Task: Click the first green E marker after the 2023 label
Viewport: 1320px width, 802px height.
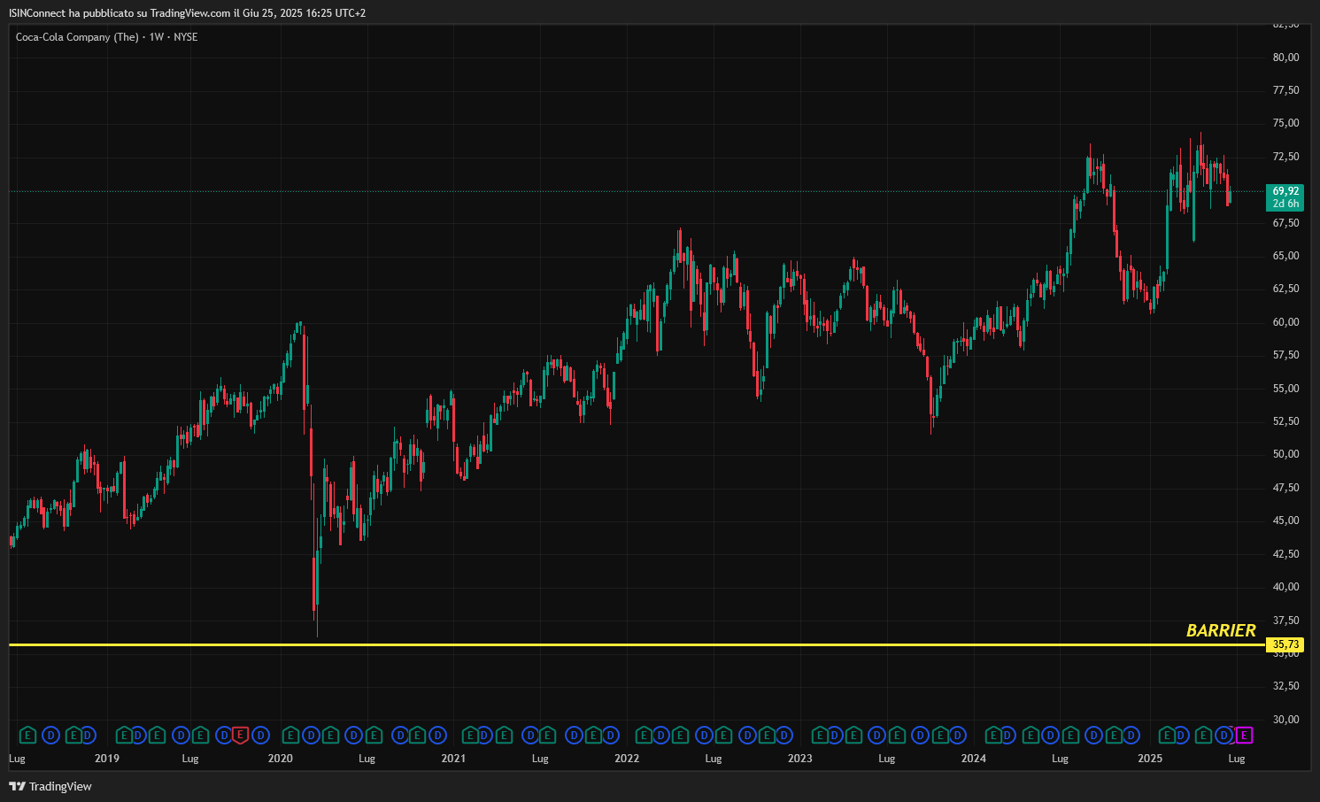Action: (x=820, y=735)
